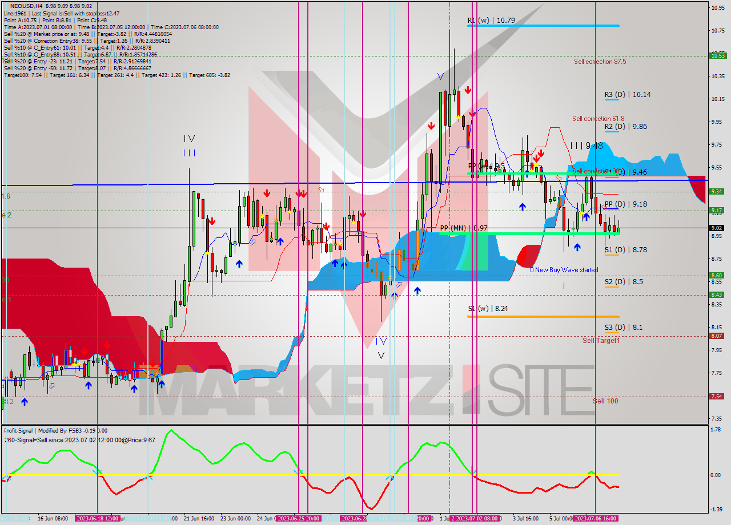Click the Sell 100 label

tap(605, 401)
